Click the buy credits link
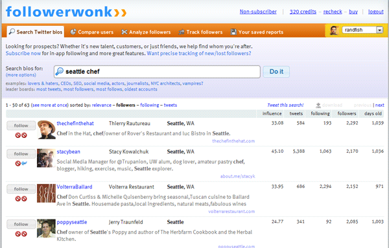 tap(353, 12)
